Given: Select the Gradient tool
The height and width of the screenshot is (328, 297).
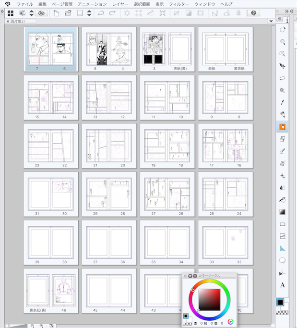Looking at the screenshot, I should pos(282,212).
